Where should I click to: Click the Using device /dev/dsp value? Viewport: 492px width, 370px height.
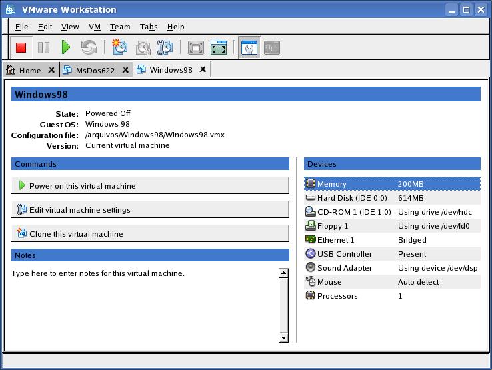click(x=438, y=268)
